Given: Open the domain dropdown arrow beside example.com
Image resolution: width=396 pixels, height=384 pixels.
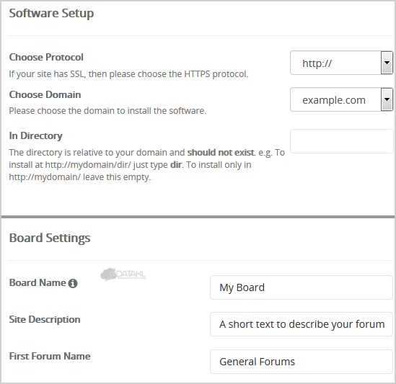Looking at the screenshot, I should coord(387,99).
